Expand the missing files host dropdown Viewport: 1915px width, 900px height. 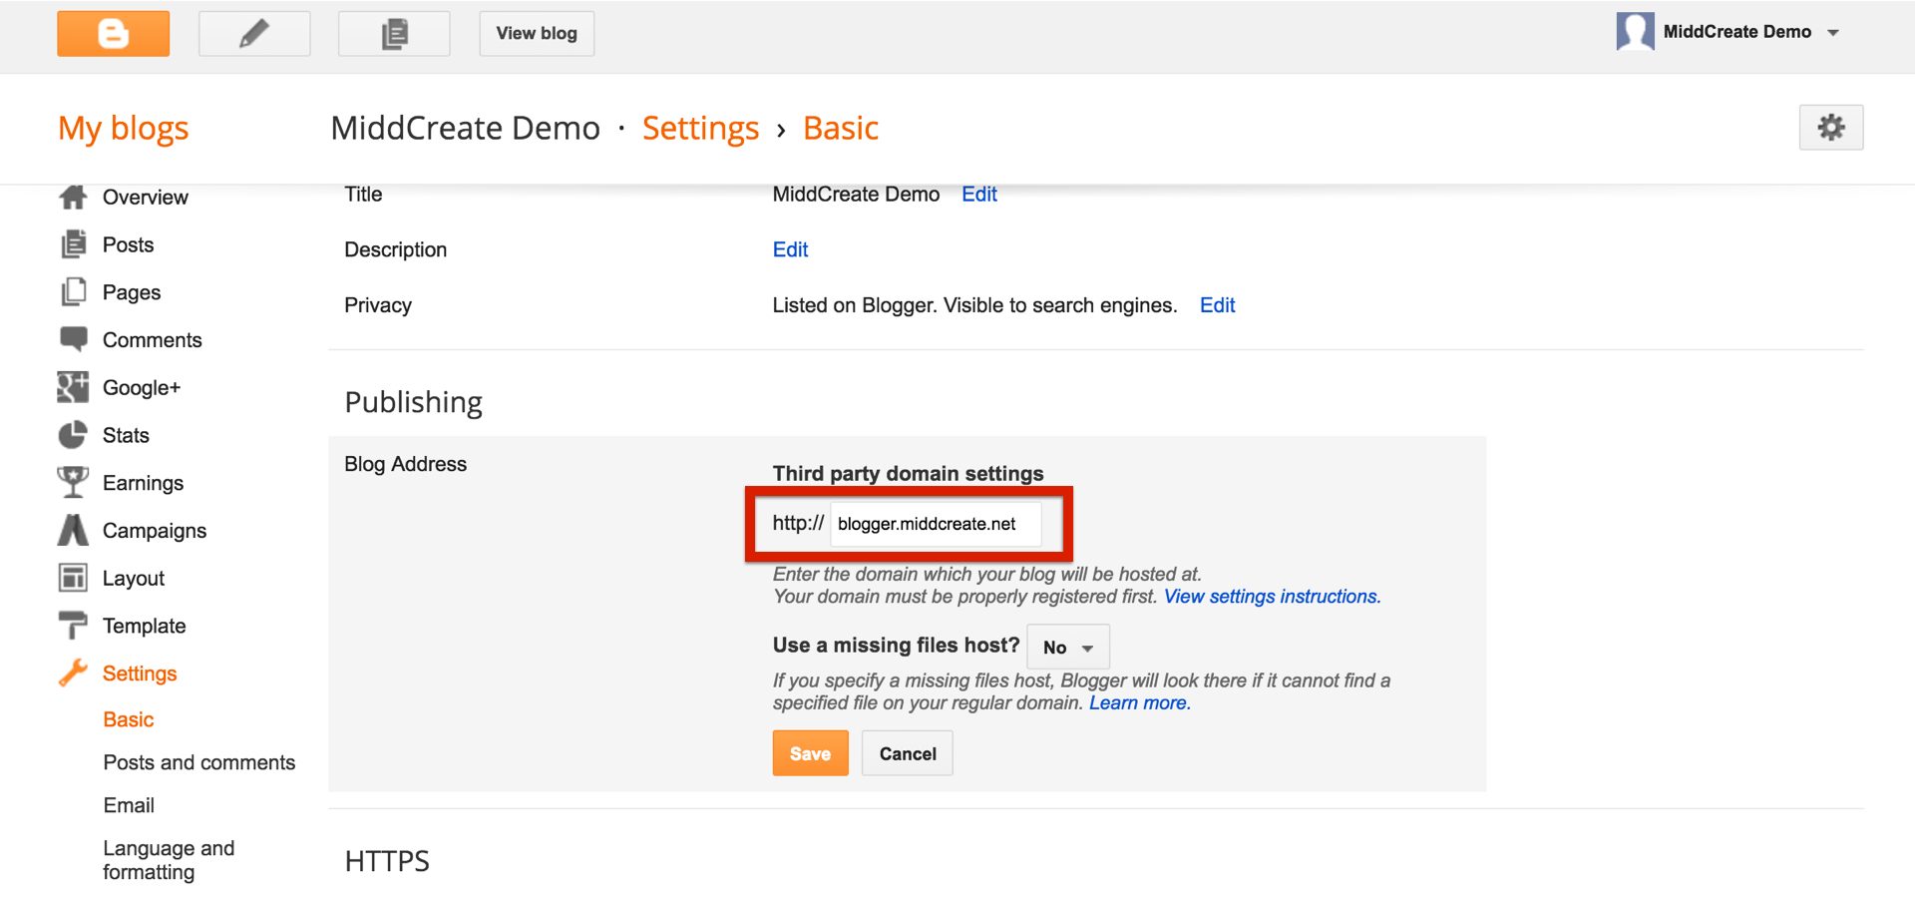(x=1068, y=648)
